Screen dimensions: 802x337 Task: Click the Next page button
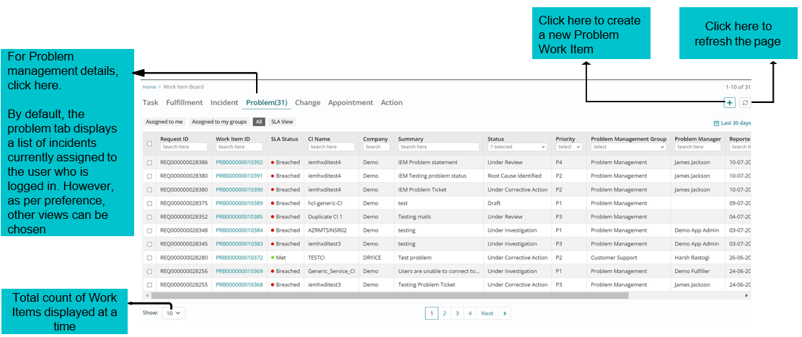487,313
